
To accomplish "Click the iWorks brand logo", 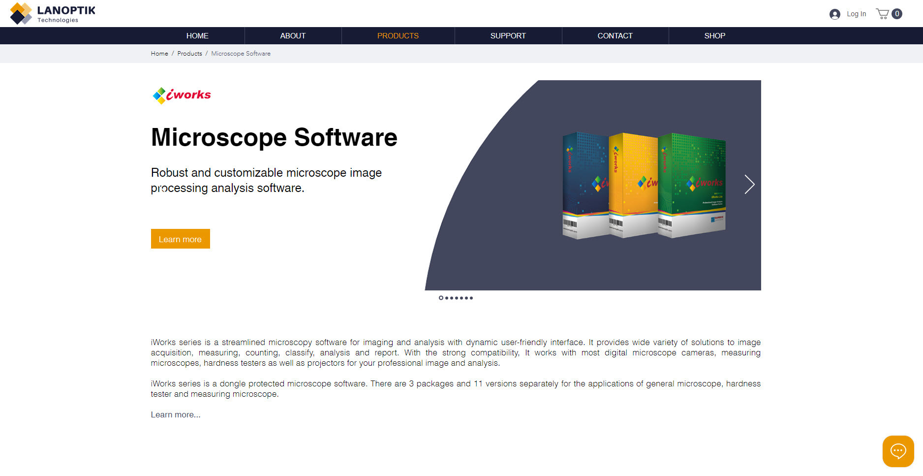I will (181, 95).
